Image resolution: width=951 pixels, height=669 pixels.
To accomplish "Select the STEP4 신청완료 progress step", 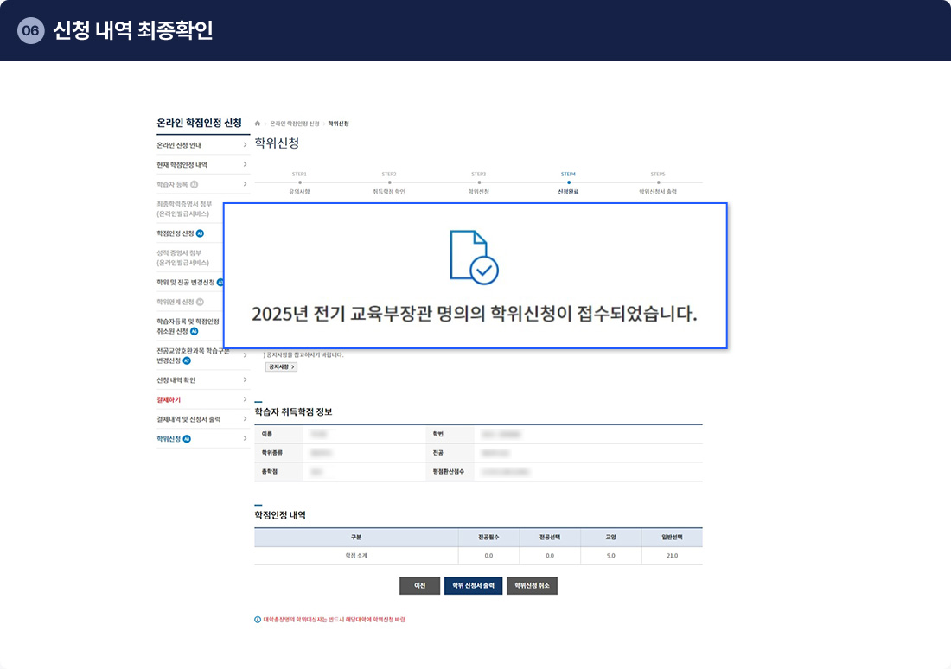I will pos(568,182).
